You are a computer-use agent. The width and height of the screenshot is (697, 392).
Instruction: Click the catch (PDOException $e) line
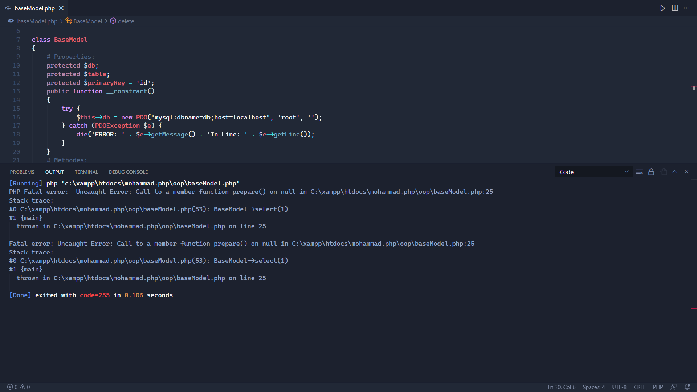click(112, 126)
